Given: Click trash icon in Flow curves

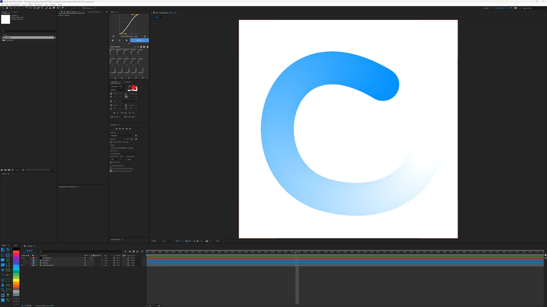Looking at the screenshot, I should (x=147, y=47).
